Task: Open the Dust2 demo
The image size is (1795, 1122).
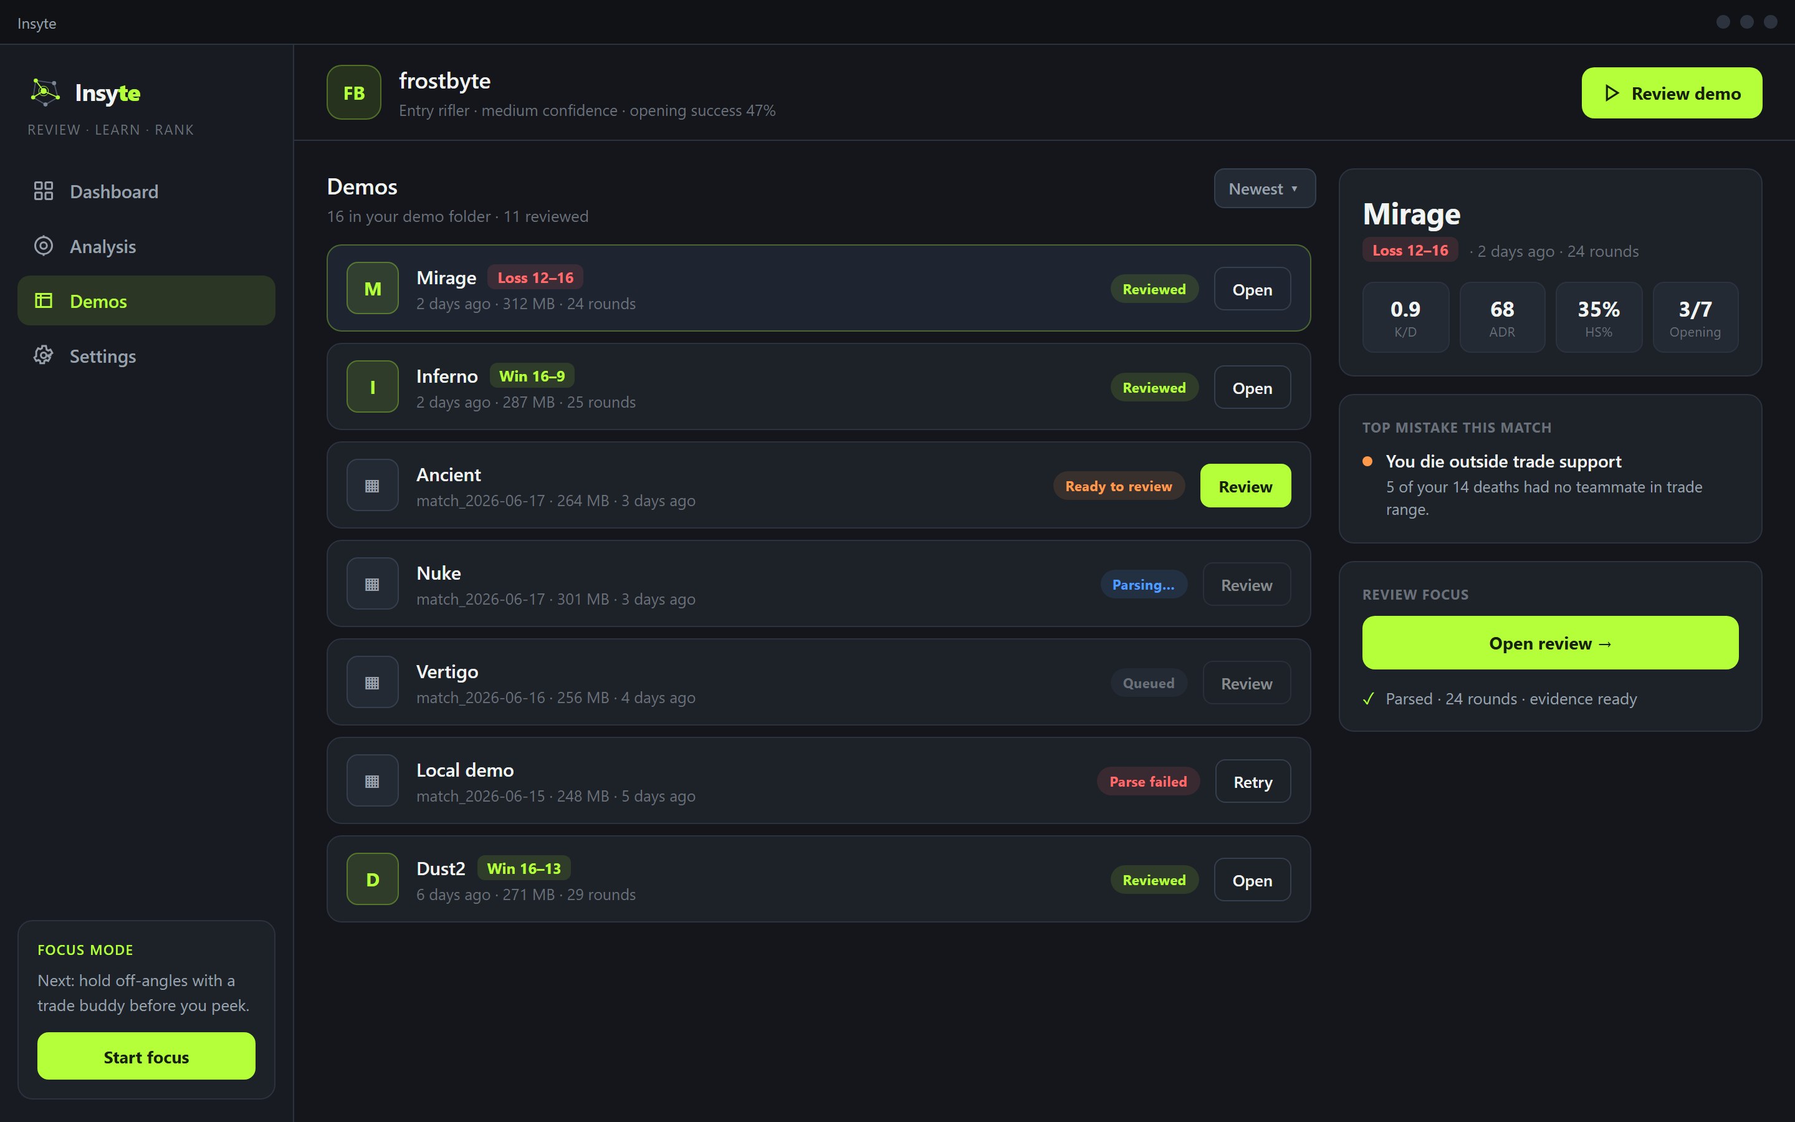Action: coord(1252,880)
